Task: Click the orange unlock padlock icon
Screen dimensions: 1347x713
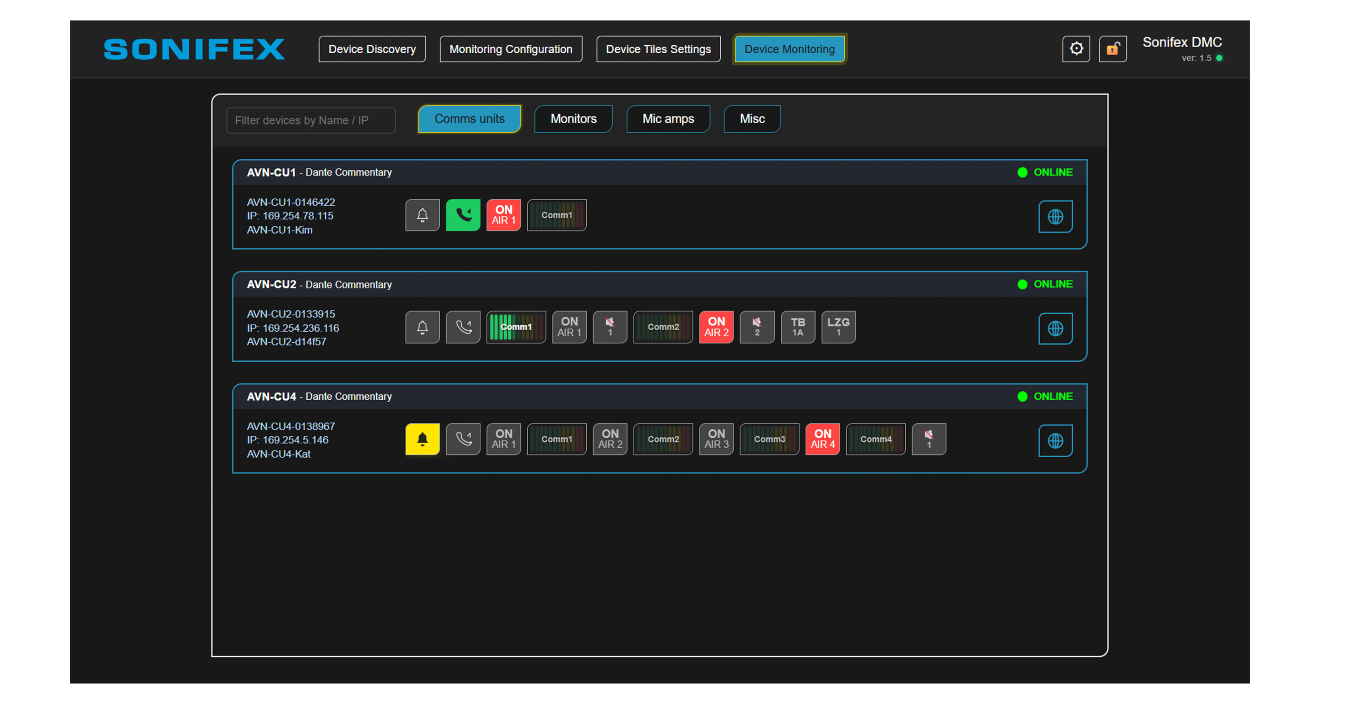Action: coord(1113,48)
